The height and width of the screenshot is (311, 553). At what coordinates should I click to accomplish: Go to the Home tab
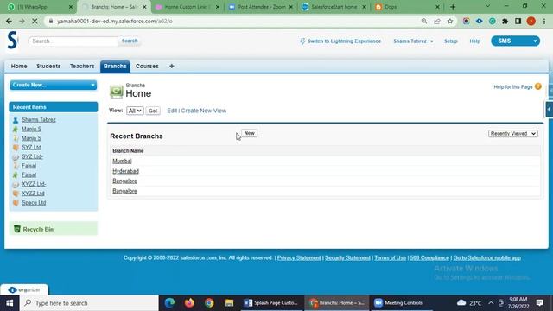(x=19, y=66)
